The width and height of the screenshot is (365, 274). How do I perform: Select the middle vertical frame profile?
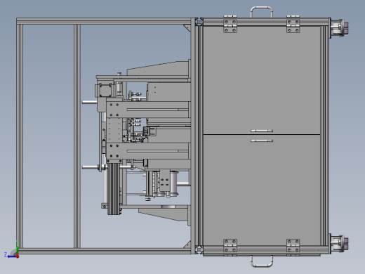pos(77,136)
